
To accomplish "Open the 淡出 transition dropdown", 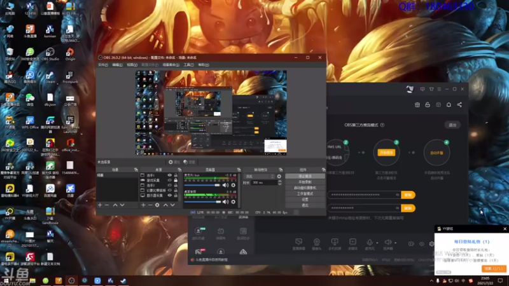I will 260,177.
